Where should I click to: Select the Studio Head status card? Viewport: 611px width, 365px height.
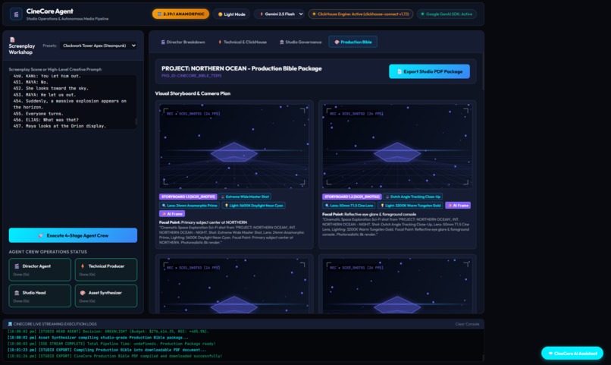pos(39,296)
